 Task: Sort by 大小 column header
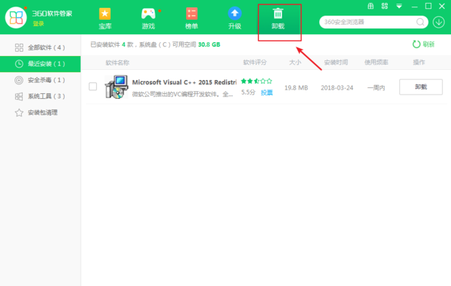[295, 63]
